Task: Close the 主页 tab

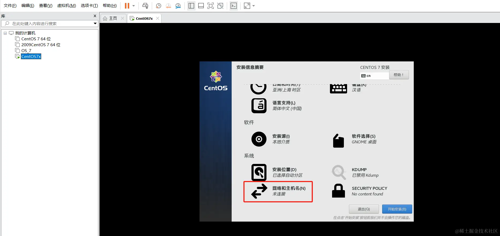Action: point(122,18)
